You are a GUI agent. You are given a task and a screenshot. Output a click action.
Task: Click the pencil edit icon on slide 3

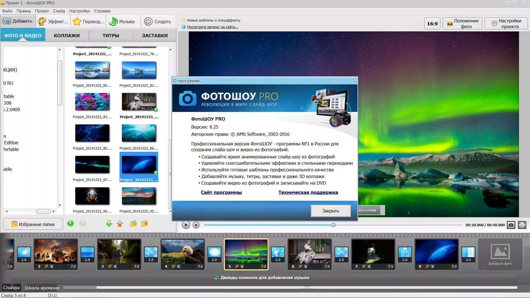tap(110, 267)
